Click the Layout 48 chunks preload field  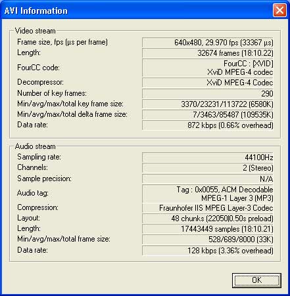[208, 219]
